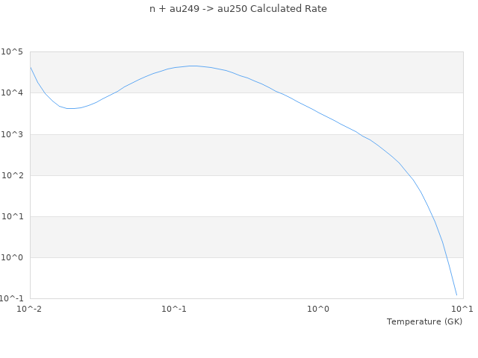Select the 10^0 x-axis tick label
The image size is (478, 358).
[x=319, y=309]
